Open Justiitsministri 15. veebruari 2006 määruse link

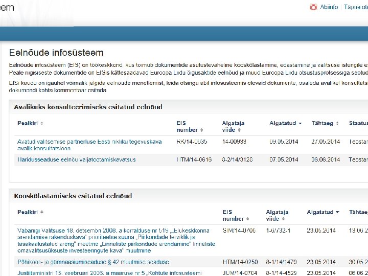pyautogui.click(x=109, y=273)
